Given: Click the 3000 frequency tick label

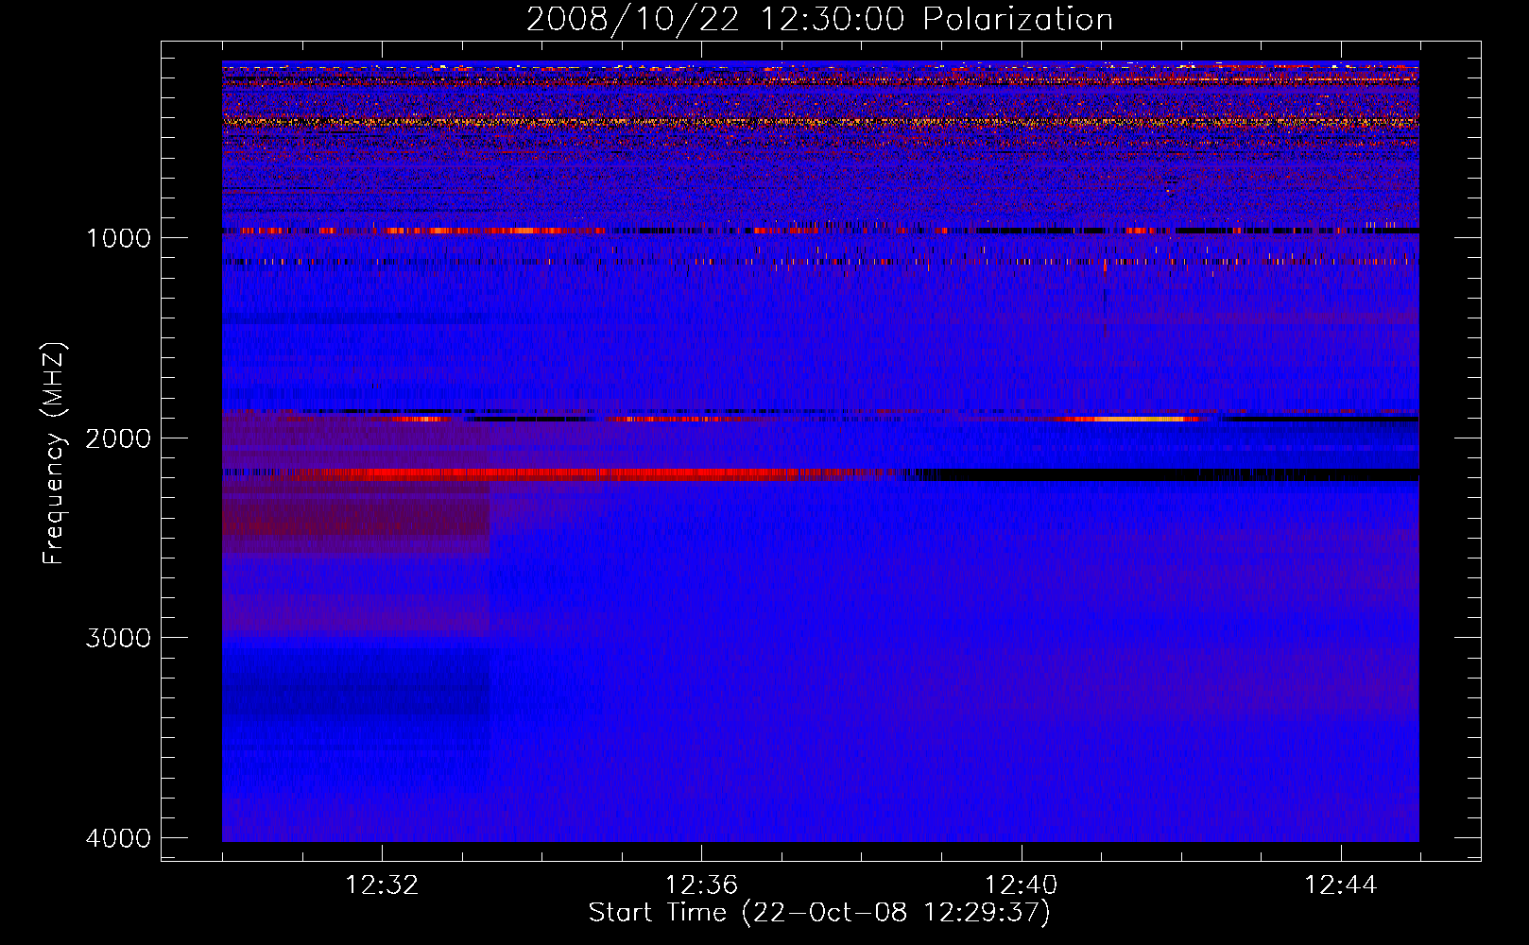Looking at the screenshot, I should 118,638.
